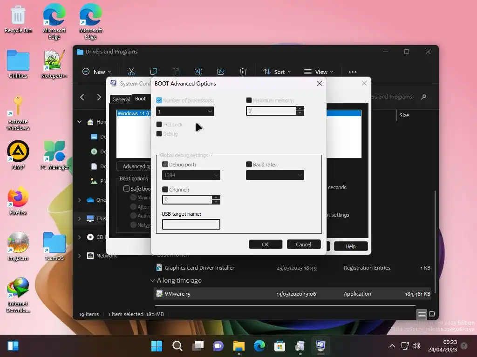Show hidden system tray icons
The width and height of the screenshot is (477, 357).
pyautogui.click(x=392, y=346)
